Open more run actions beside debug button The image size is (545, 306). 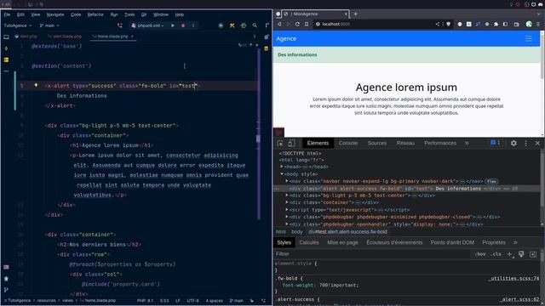tap(193, 25)
